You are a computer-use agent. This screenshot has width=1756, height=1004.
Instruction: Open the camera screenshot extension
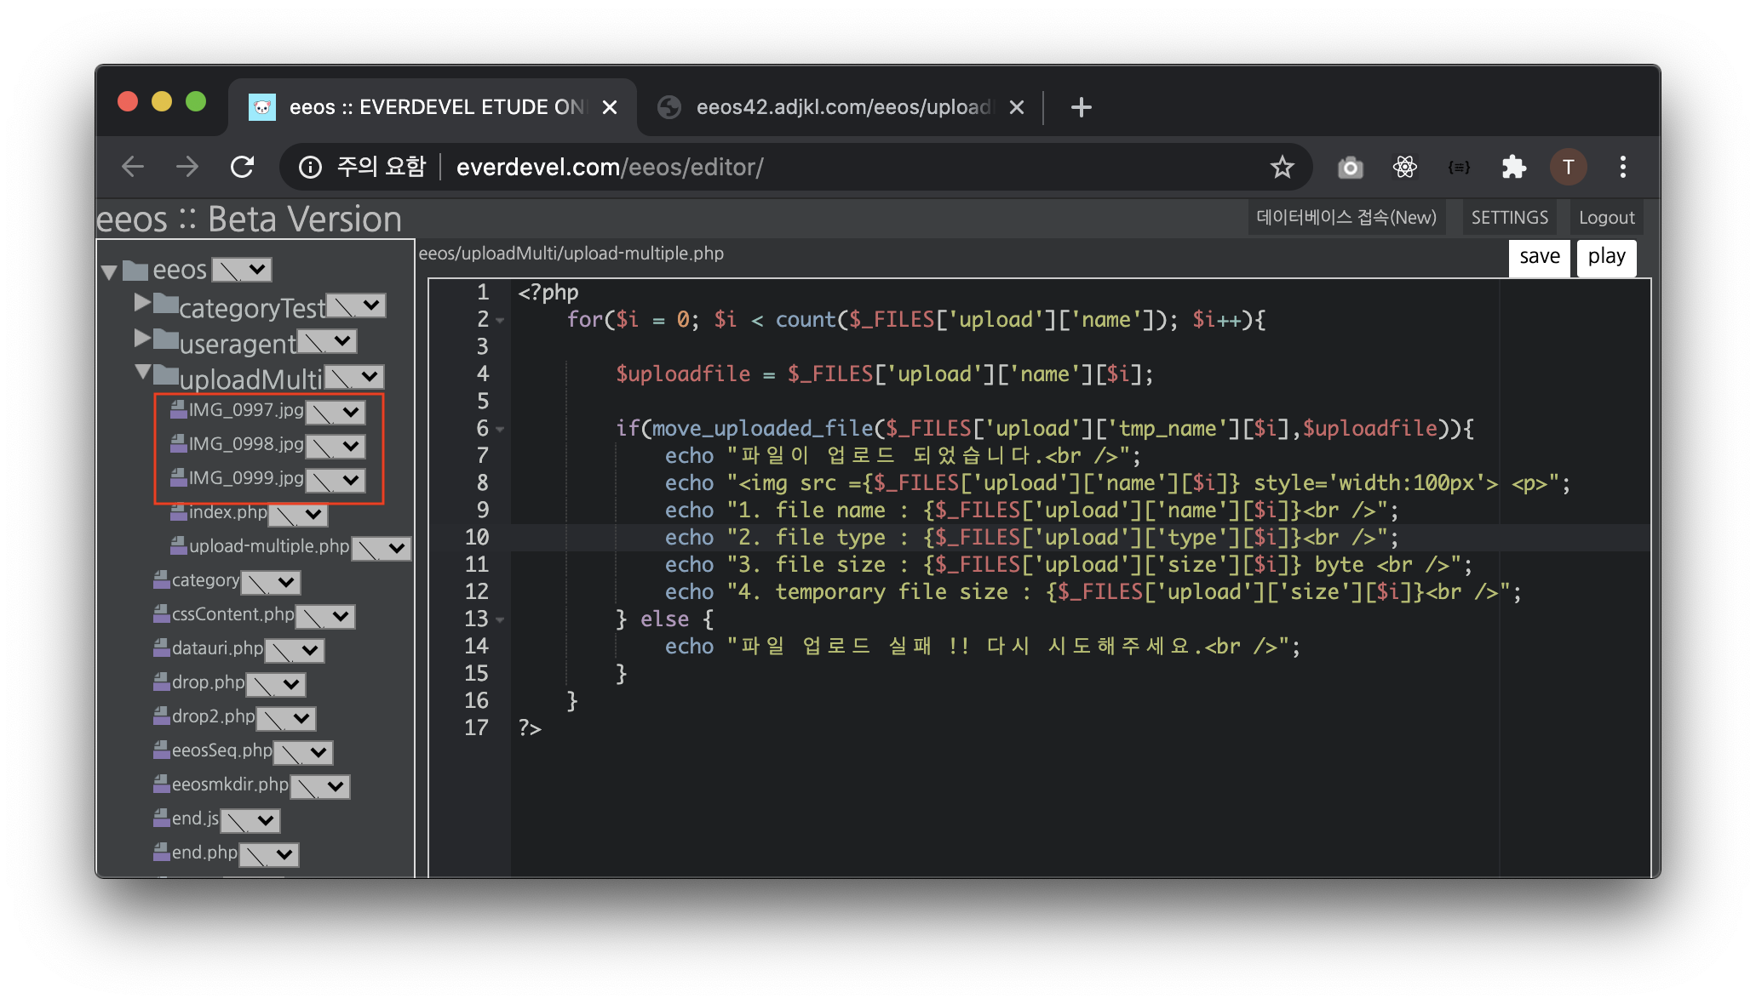[1350, 167]
